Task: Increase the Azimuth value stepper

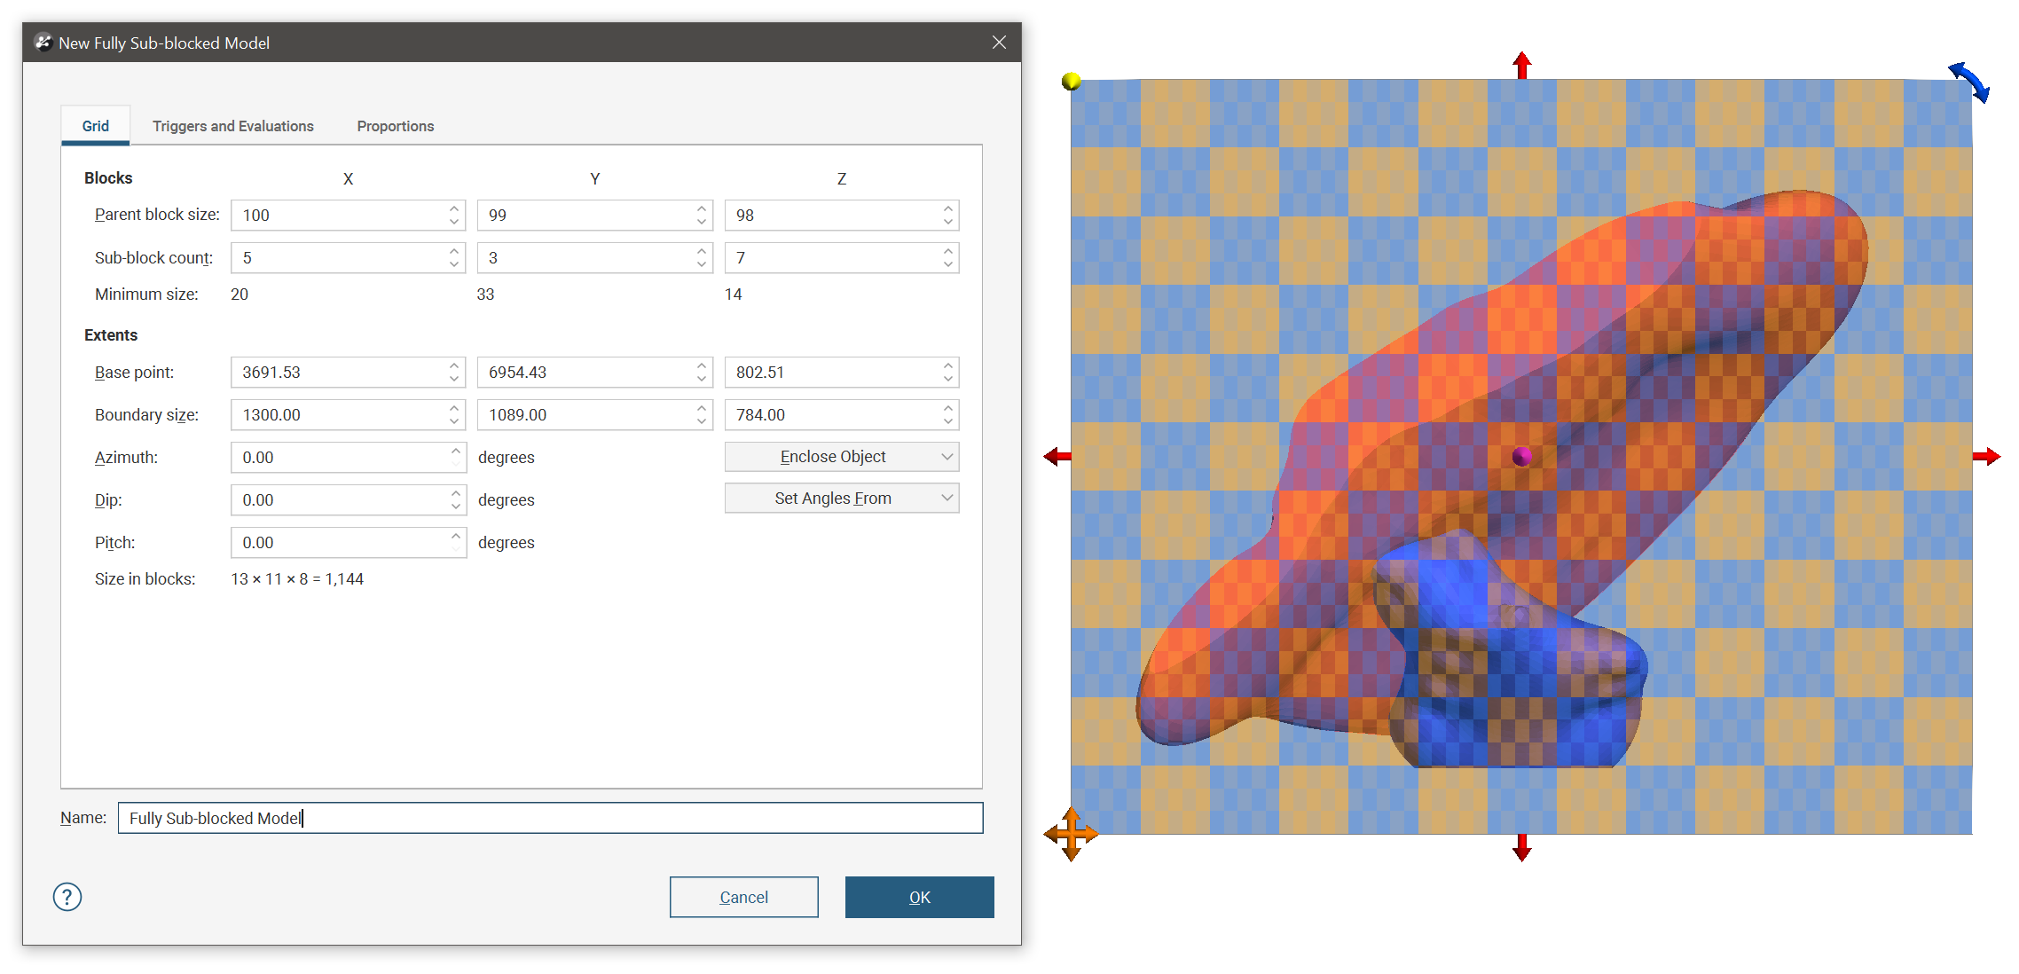Action: 456,452
